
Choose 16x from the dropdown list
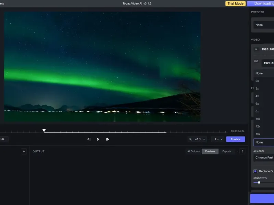[258, 134]
